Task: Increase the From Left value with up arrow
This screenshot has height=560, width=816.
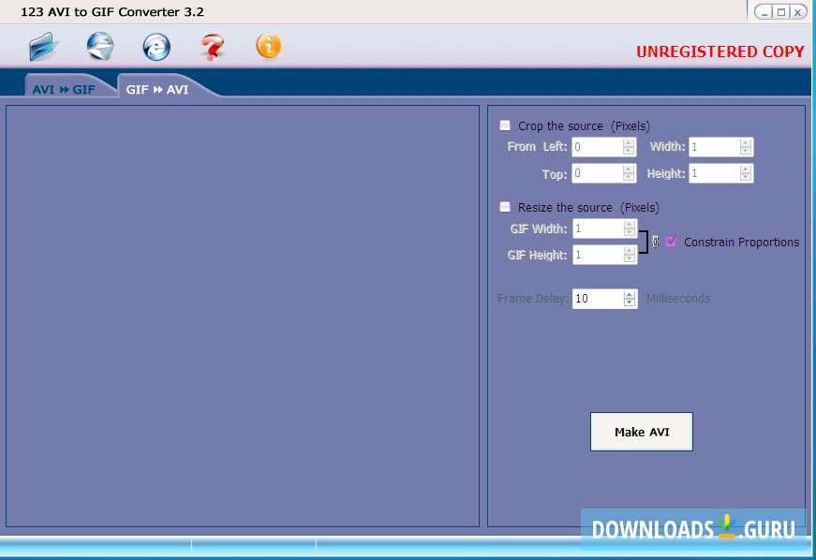Action: coord(629,142)
